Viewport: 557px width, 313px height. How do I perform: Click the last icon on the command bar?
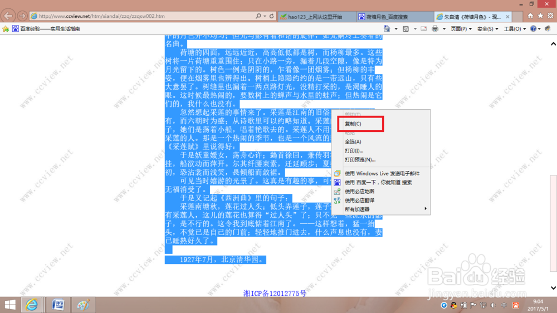[548, 29]
